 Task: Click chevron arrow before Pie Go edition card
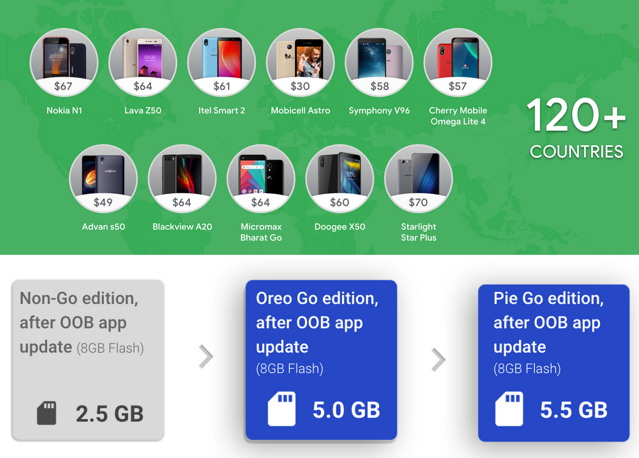tap(439, 359)
